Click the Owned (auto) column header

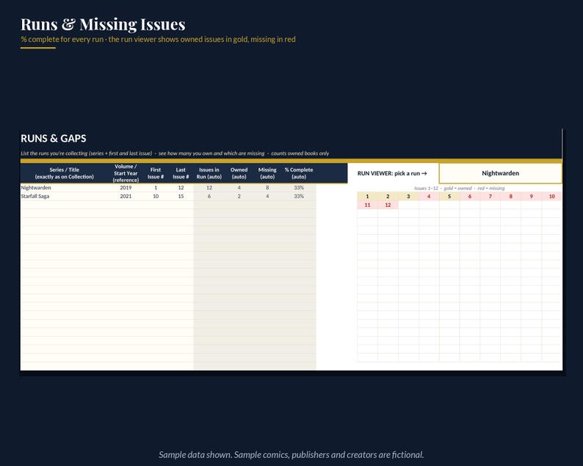(x=239, y=173)
